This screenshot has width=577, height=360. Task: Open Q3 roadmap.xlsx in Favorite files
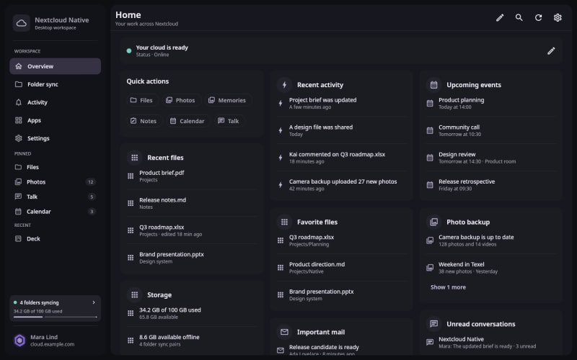tap(342, 240)
